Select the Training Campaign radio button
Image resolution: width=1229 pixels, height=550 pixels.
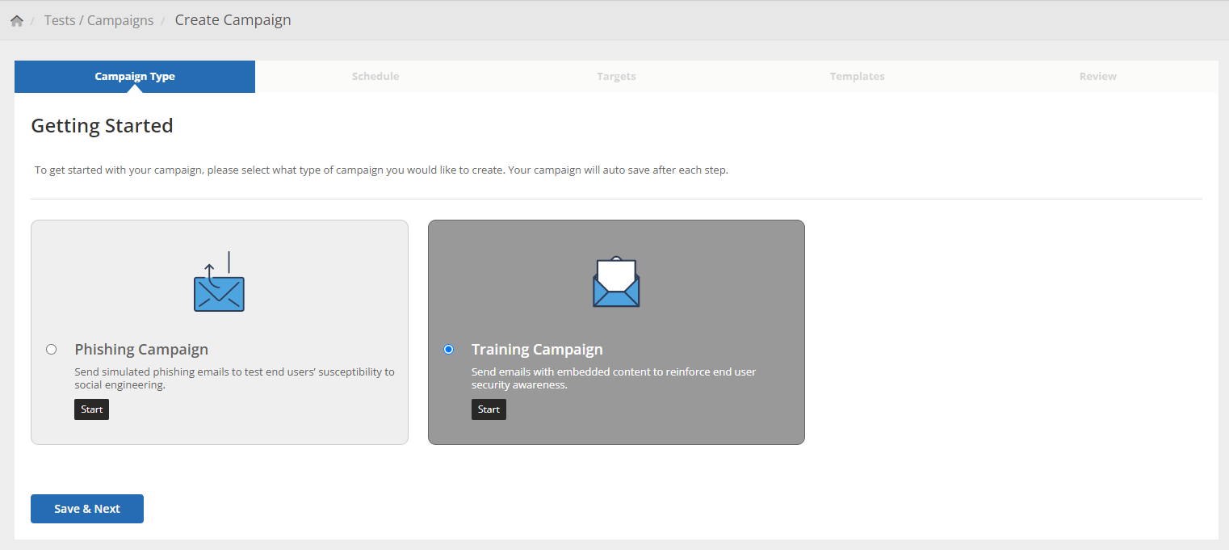coord(449,350)
